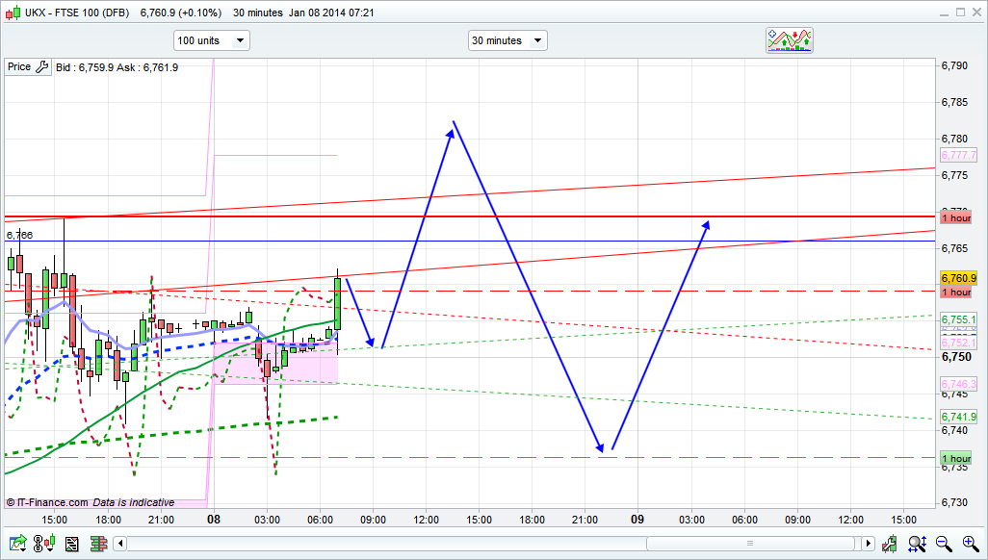Viewport: 988px width, 560px height.
Task: Open the indicators and trading systems button
Action: point(790,39)
